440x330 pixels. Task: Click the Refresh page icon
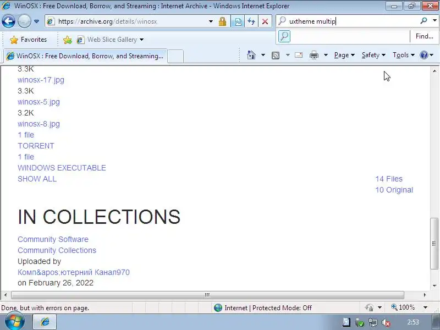tap(251, 21)
